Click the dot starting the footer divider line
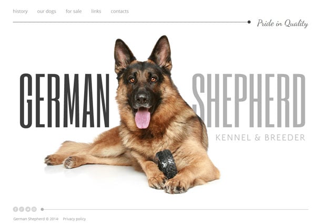 (42, 209)
